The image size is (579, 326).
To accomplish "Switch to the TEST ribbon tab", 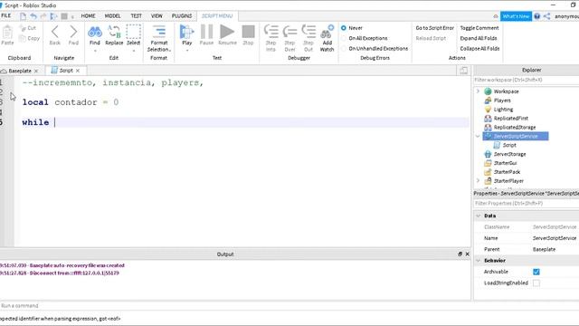I will (x=136, y=16).
